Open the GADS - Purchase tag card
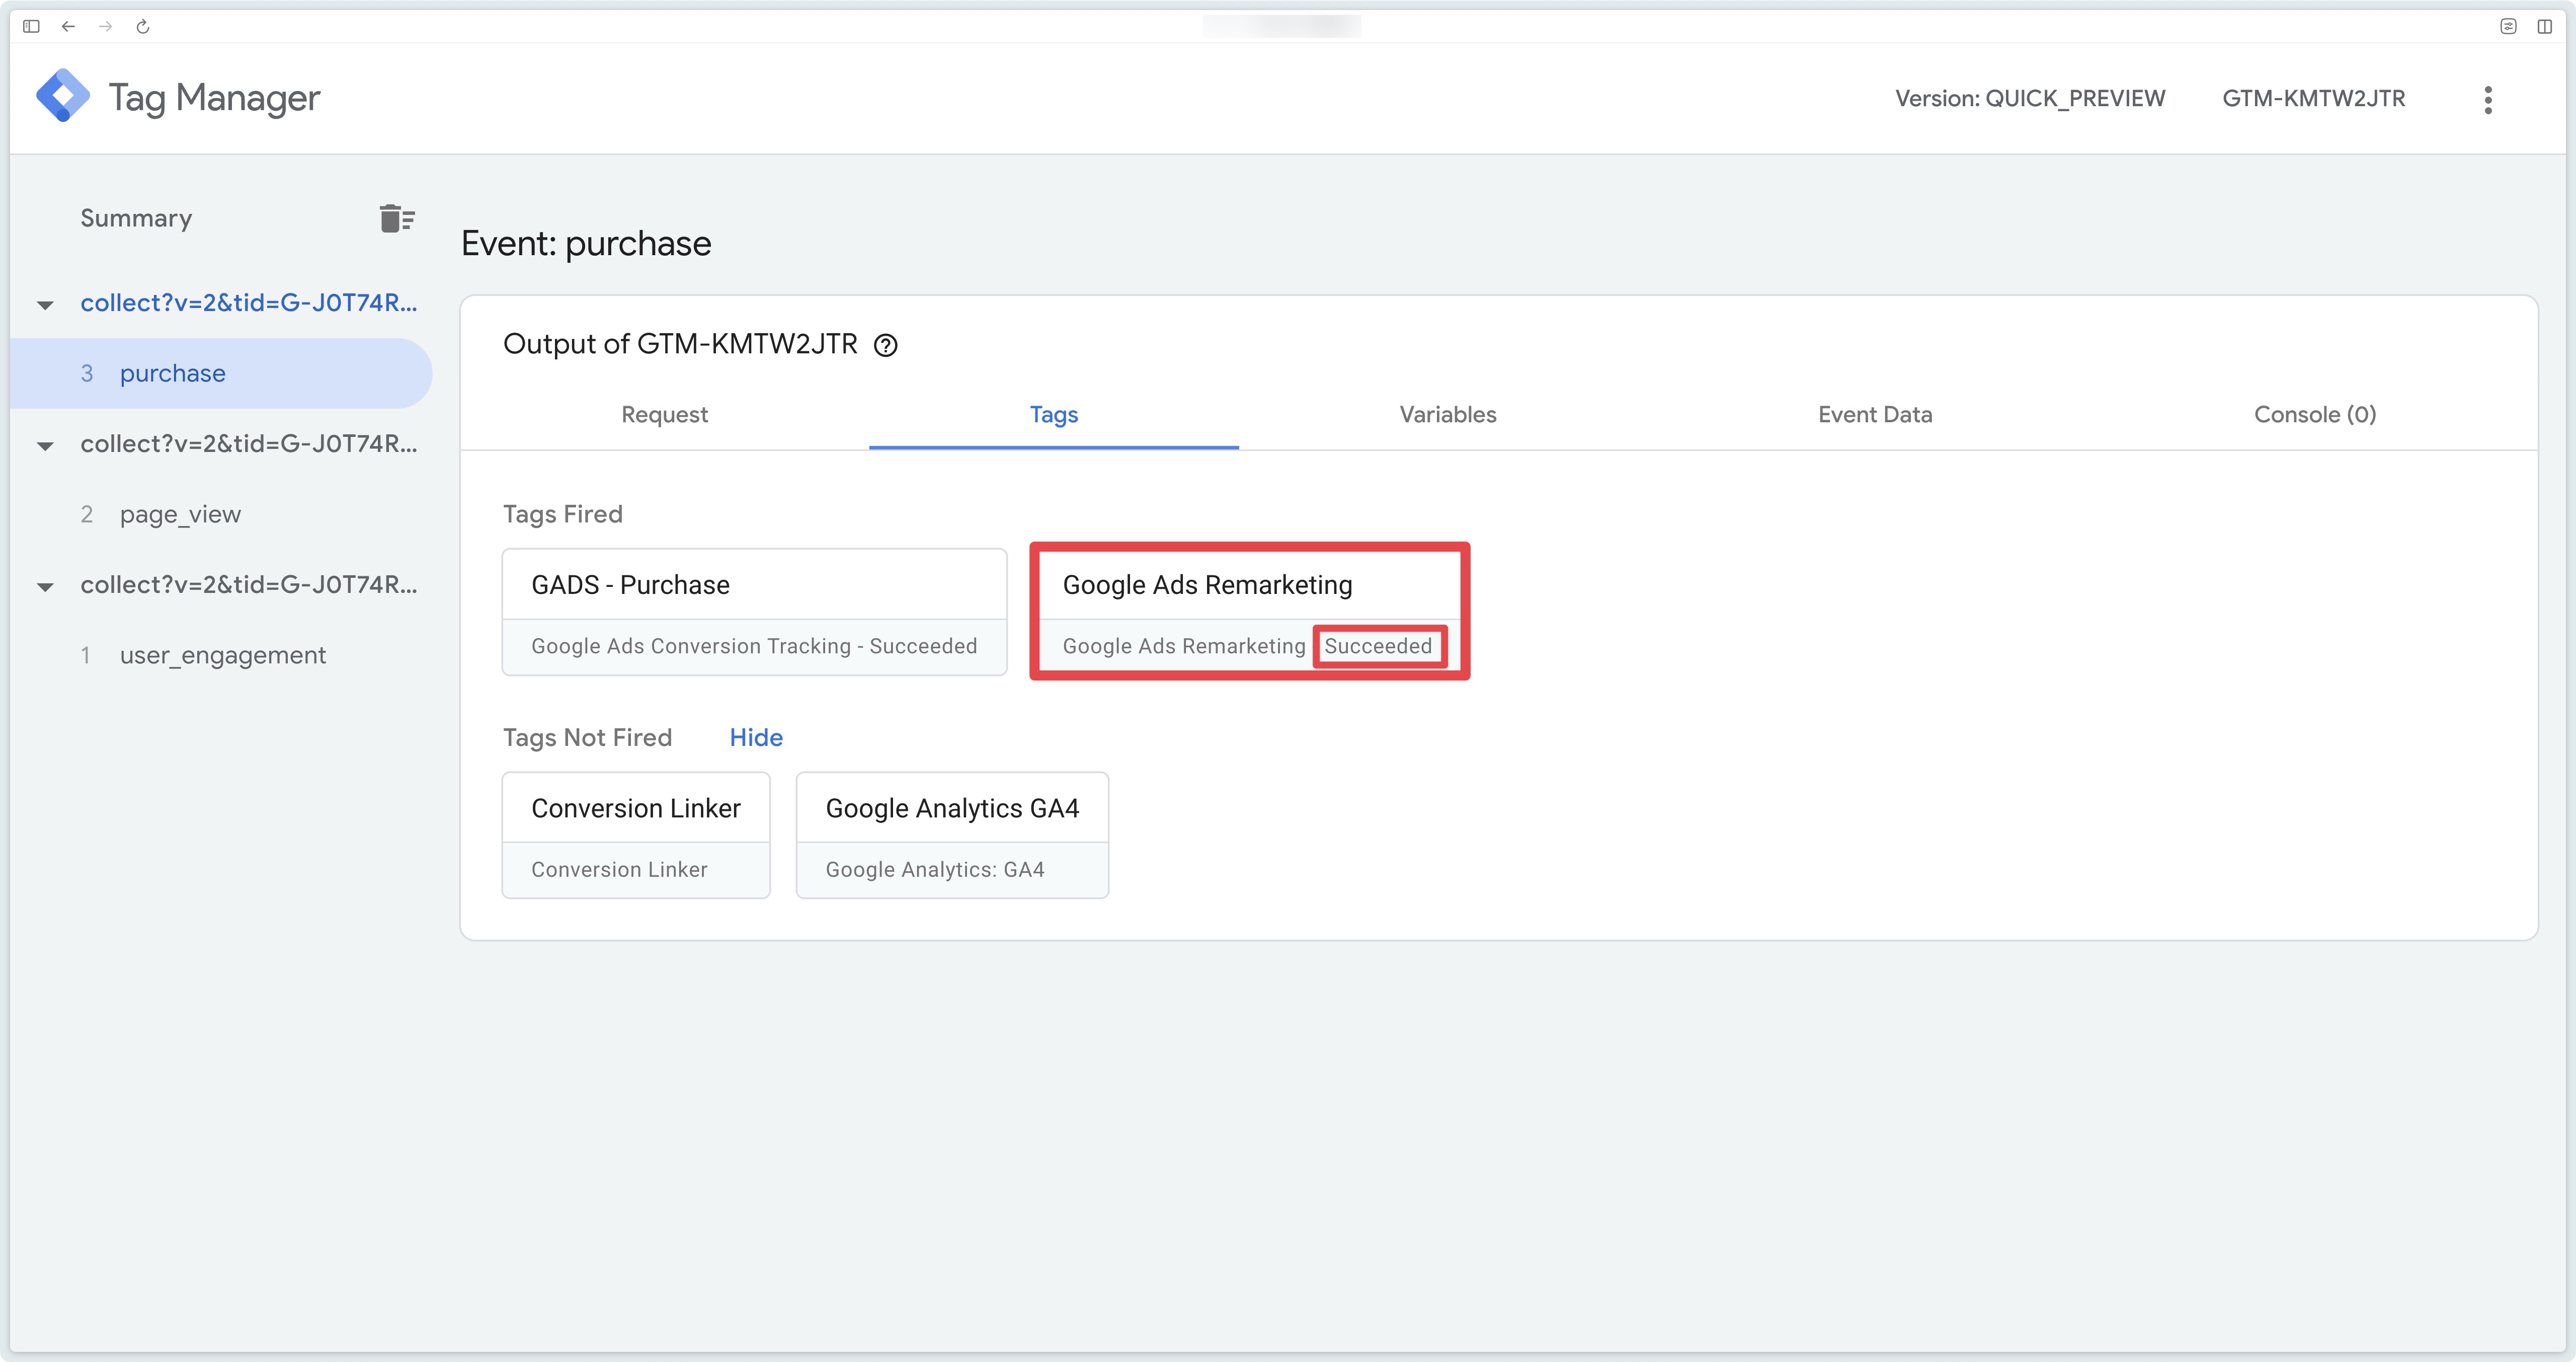This screenshot has height=1362, width=2576. point(754,612)
